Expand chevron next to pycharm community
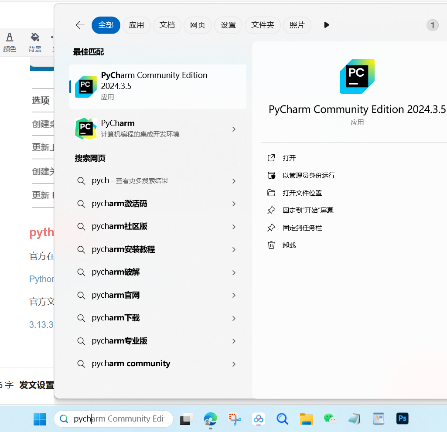The image size is (447, 432). coord(234,364)
